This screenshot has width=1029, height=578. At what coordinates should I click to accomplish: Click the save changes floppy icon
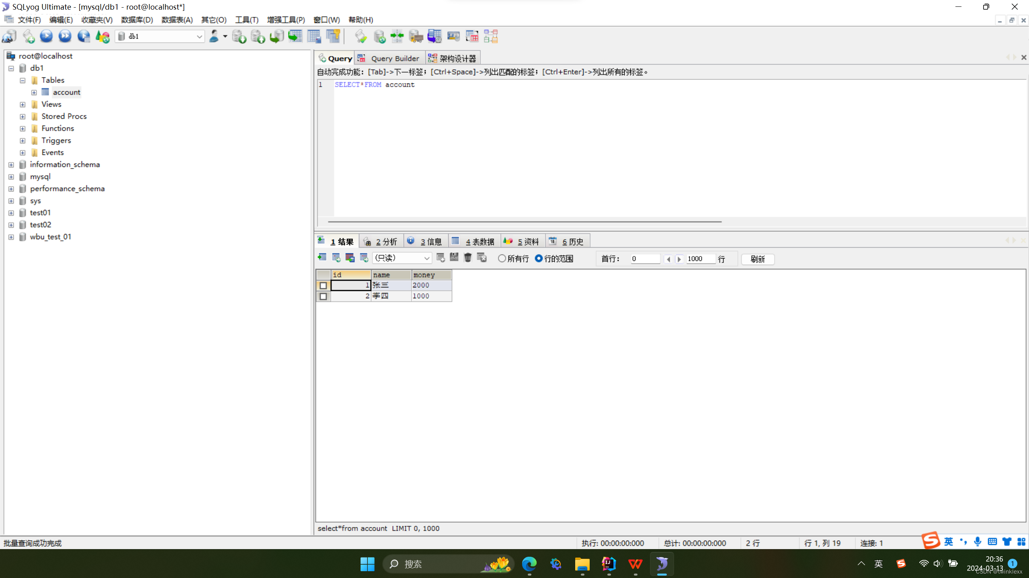click(x=454, y=258)
